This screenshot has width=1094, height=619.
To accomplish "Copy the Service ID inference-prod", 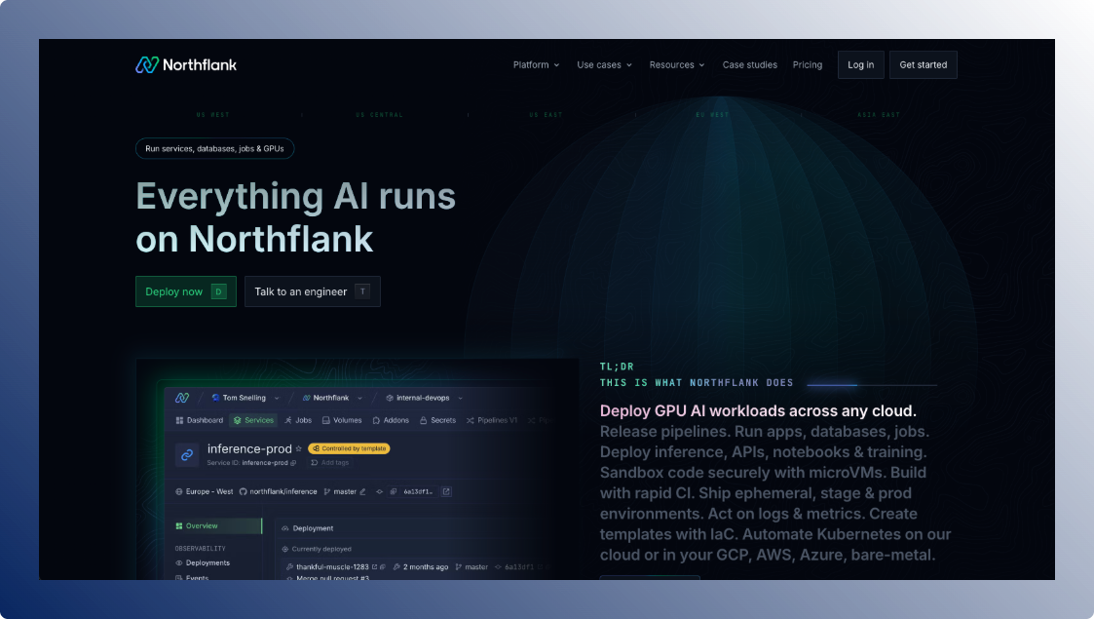I will click(x=293, y=463).
